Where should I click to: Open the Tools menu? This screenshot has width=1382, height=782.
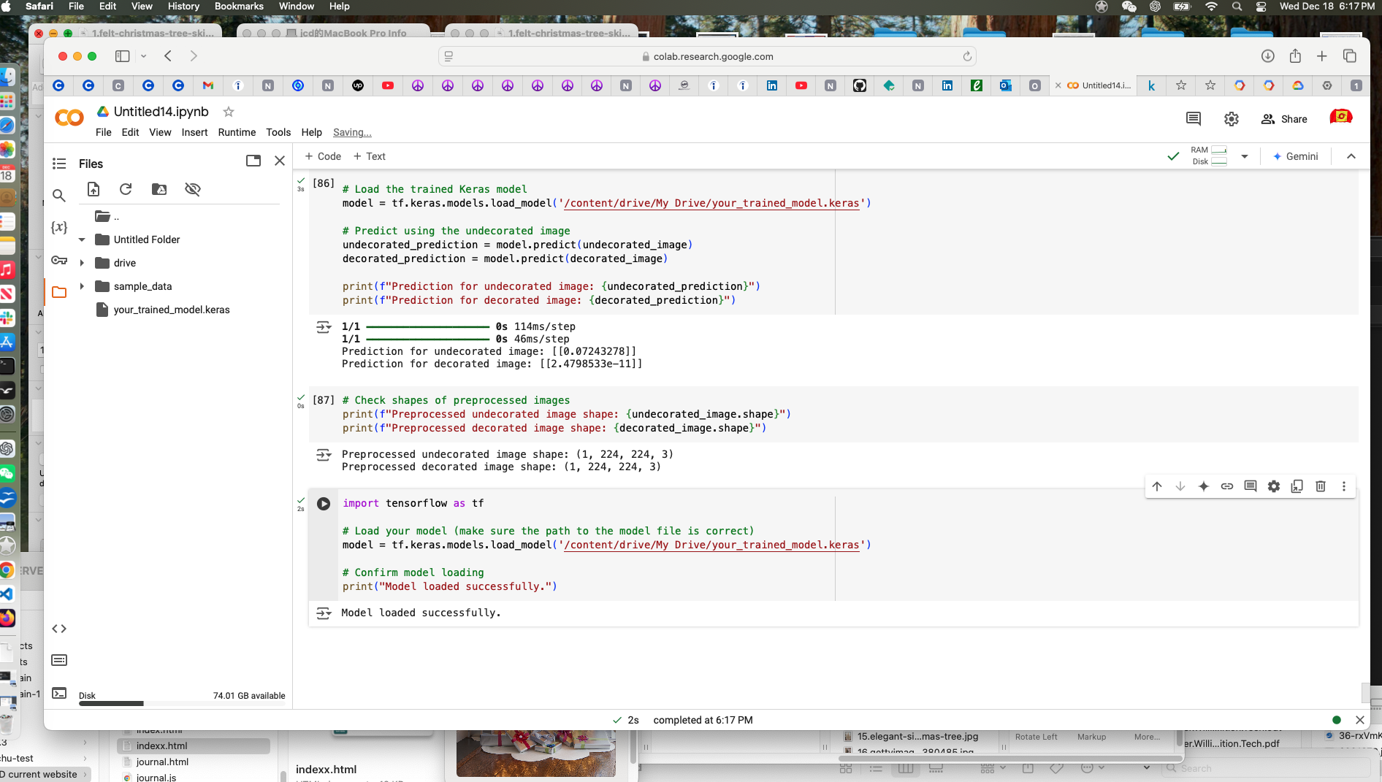(x=278, y=132)
